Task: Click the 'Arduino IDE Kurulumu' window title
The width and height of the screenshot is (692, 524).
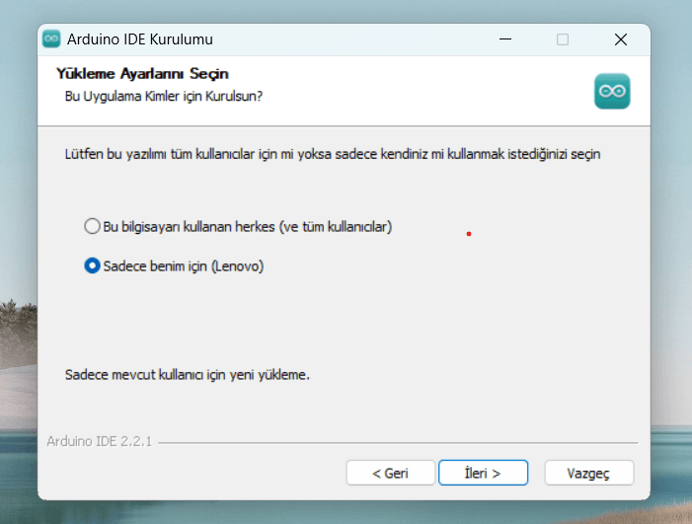Action: tap(140, 39)
